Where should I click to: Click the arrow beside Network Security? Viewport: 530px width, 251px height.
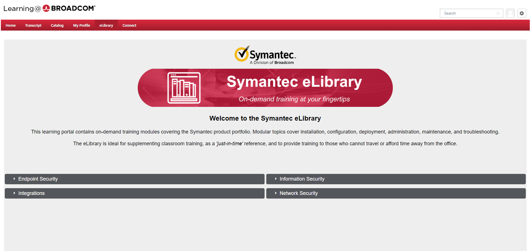276,193
